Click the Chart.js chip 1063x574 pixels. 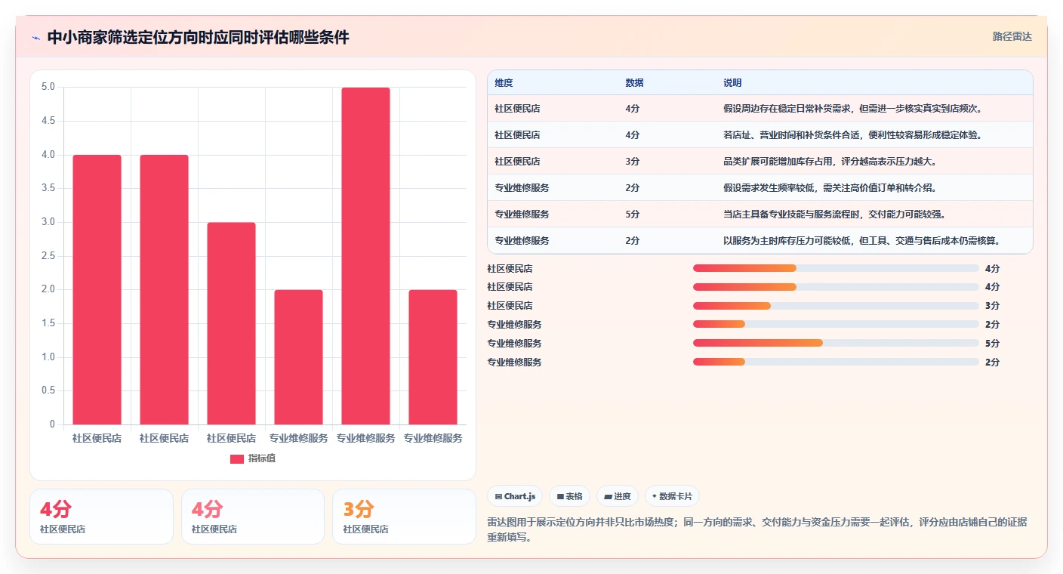[515, 496]
